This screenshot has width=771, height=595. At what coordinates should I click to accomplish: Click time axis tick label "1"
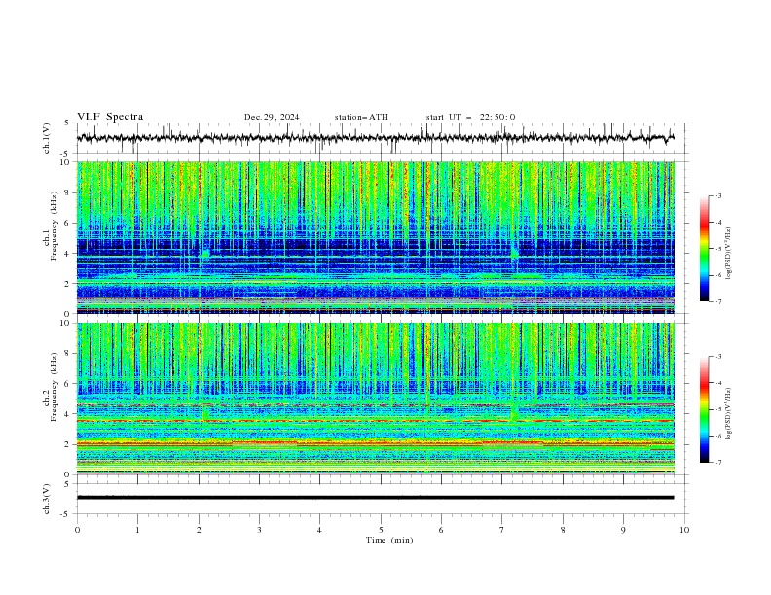pos(137,530)
